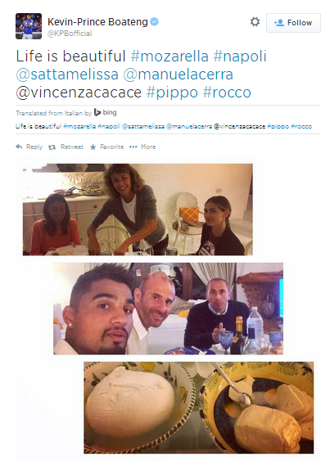Click the Reply arrow icon
This screenshot has width=330, height=470.
(x=19, y=147)
